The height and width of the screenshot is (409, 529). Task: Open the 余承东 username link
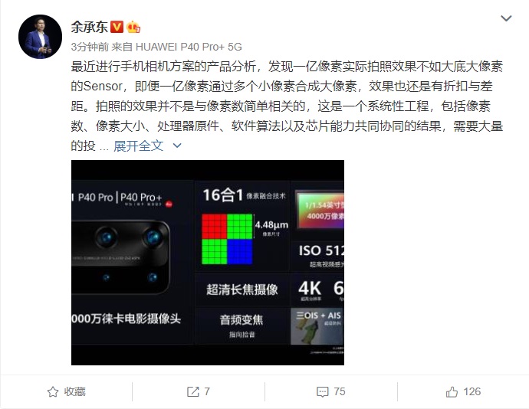pos(89,27)
